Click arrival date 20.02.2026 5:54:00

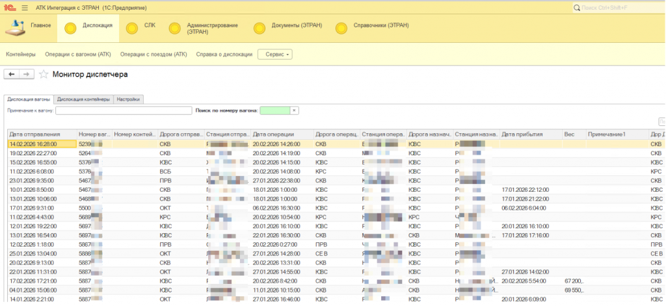coord(524,281)
